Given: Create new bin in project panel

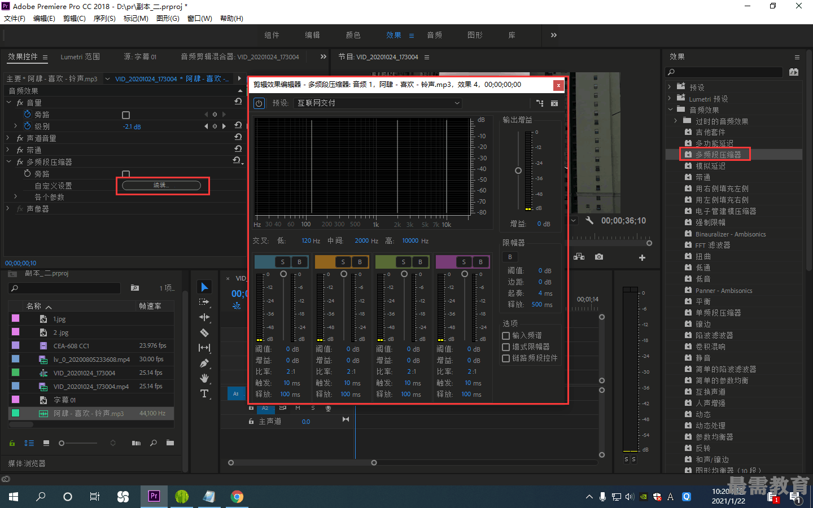Looking at the screenshot, I should pyautogui.click(x=170, y=443).
